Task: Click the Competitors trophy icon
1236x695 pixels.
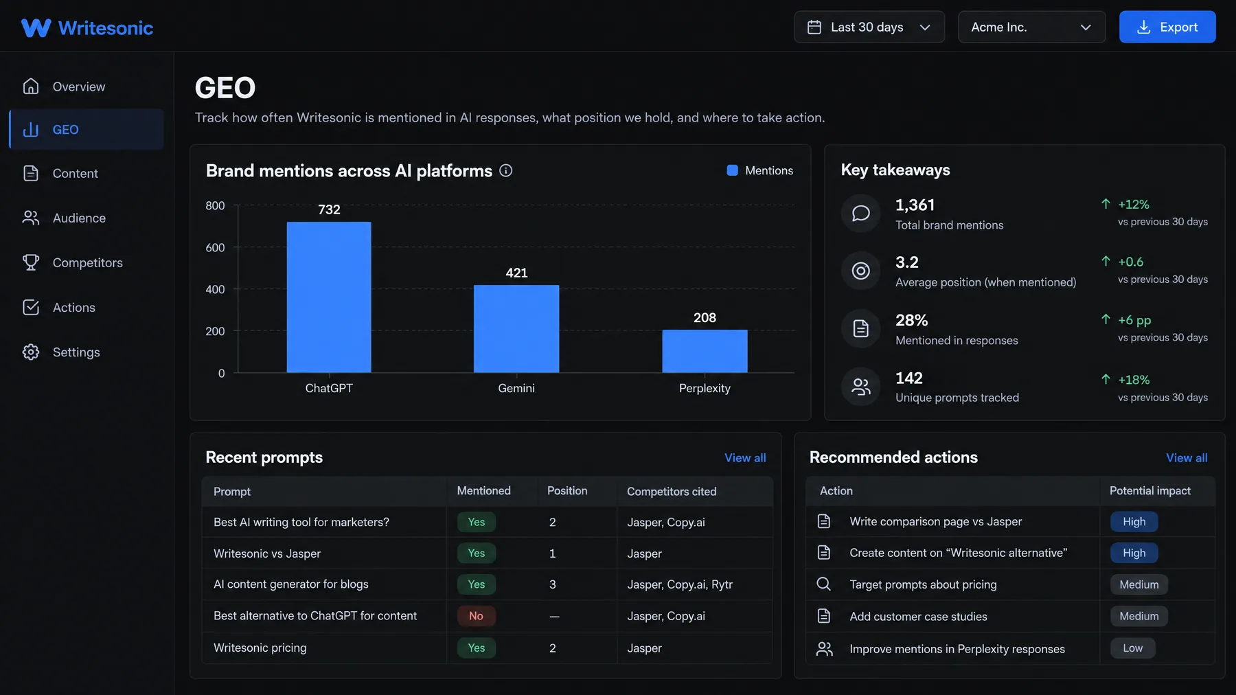Action: pyautogui.click(x=31, y=262)
